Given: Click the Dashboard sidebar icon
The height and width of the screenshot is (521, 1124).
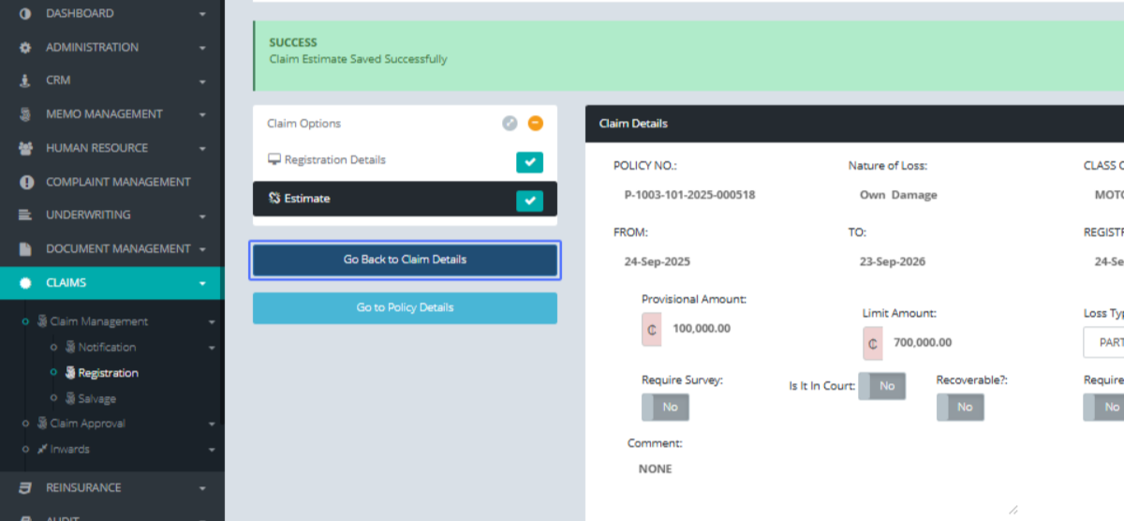Looking at the screenshot, I should click(25, 14).
